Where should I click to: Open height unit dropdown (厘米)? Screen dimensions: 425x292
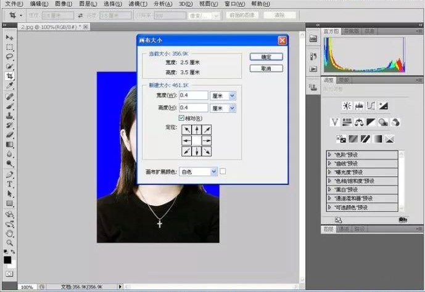point(223,108)
